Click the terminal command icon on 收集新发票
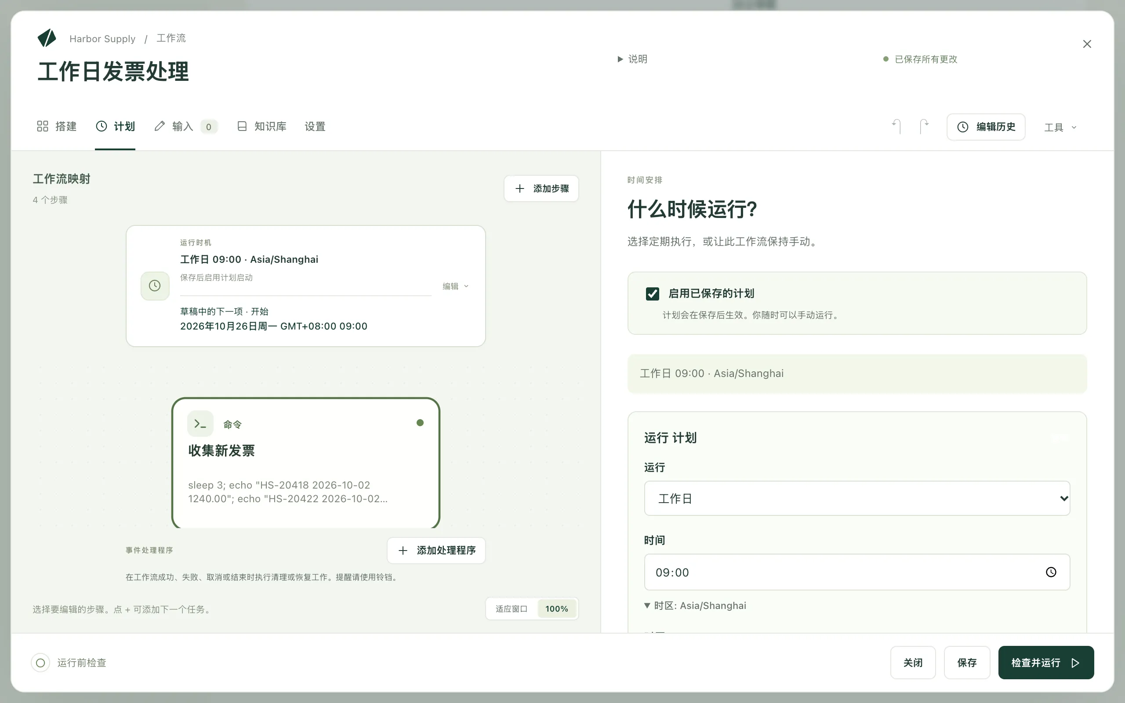 pos(200,424)
